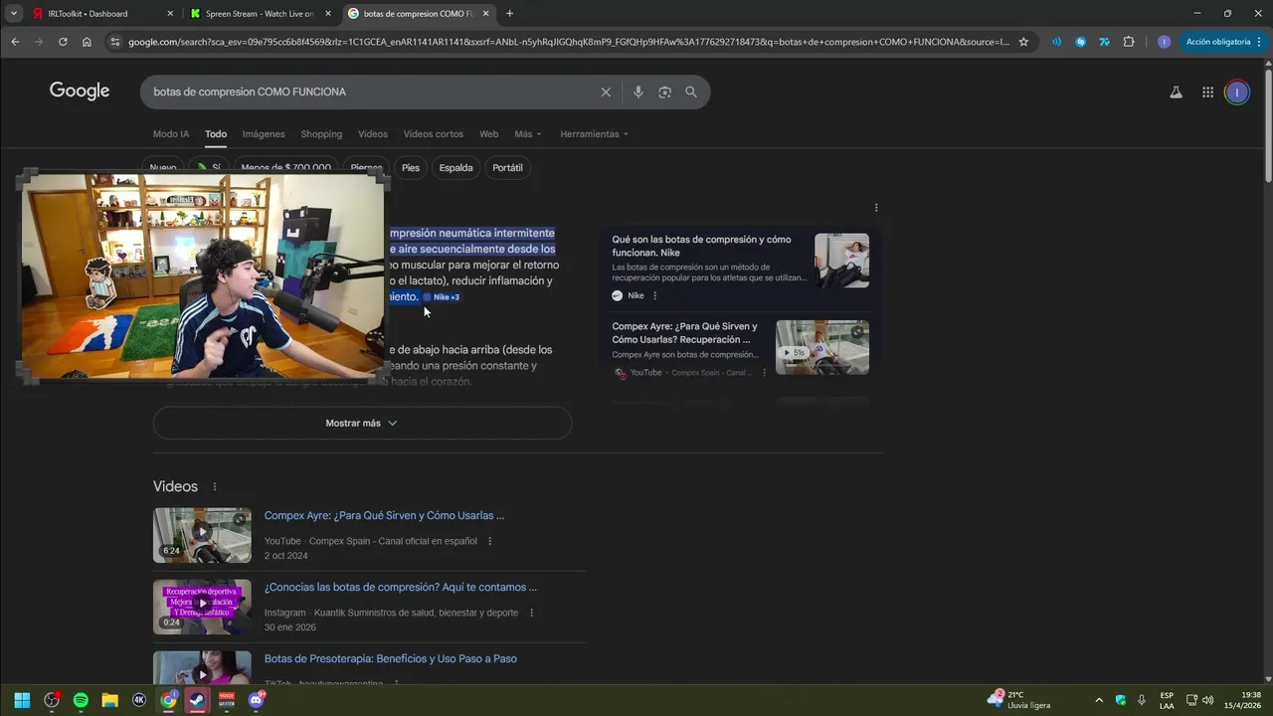Apply the Pies filter chip
Screen dimensions: 1273x716
tap(411, 168)
